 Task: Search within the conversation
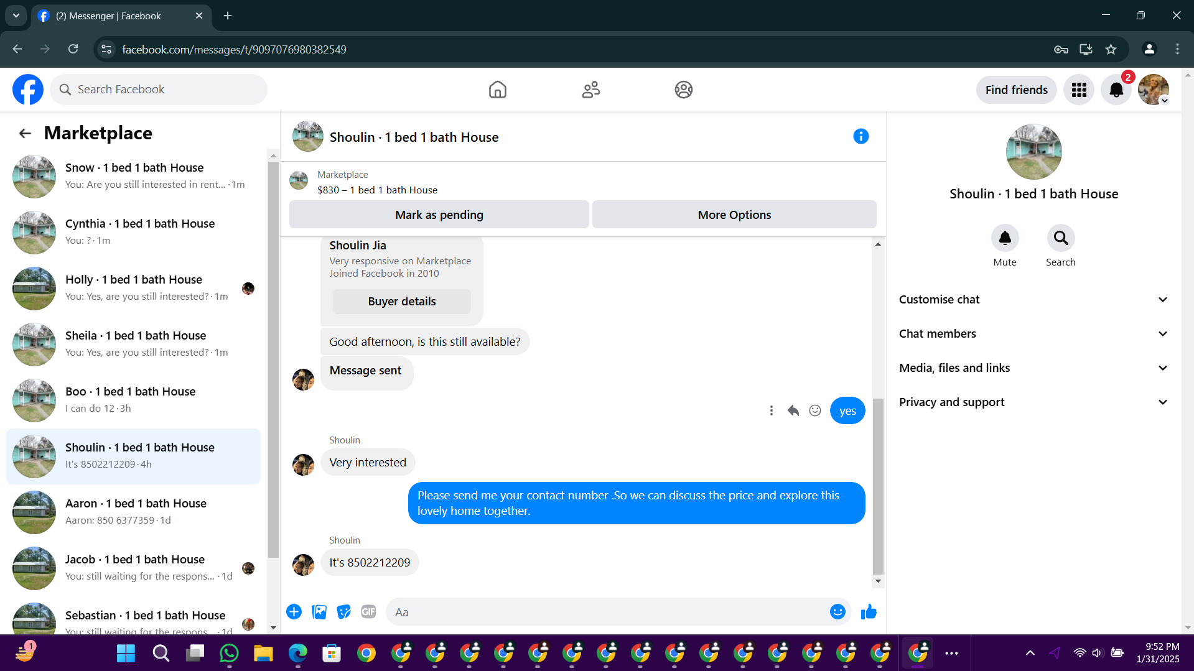pyautogui.click(x=1061, y=238)
